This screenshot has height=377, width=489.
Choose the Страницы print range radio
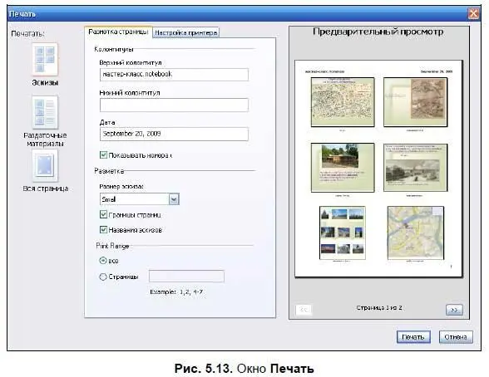coord(103,277)
